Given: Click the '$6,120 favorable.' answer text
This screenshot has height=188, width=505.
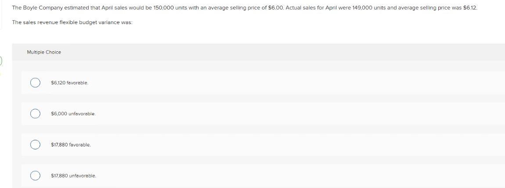Looking at the screenshot, I should [69, 83].
